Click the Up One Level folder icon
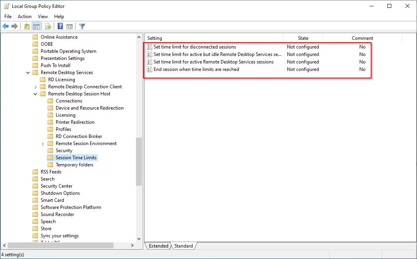Viewport: 417px width, 259px height. point(26,26)
